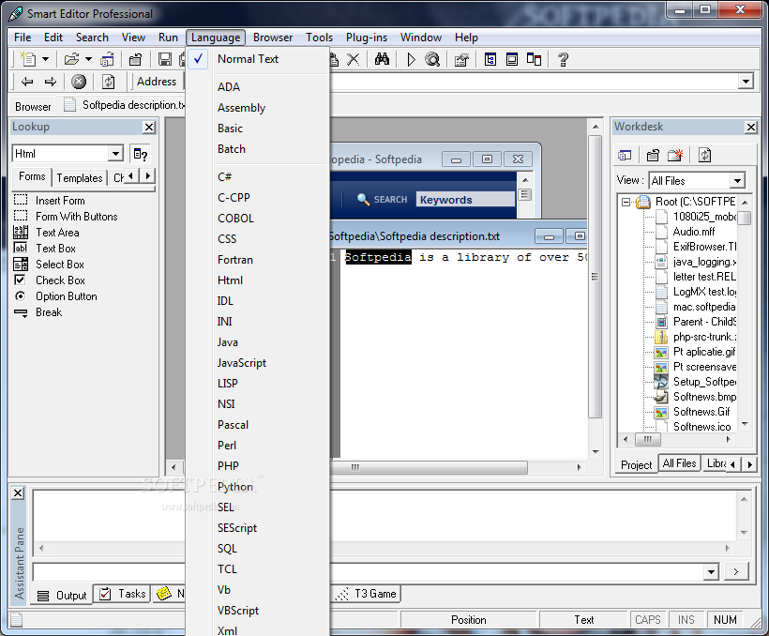The image size is (769, 636).
Task: Open the address bar dropdown arrow
Action: pyautogui.click(x=746, y=82)
